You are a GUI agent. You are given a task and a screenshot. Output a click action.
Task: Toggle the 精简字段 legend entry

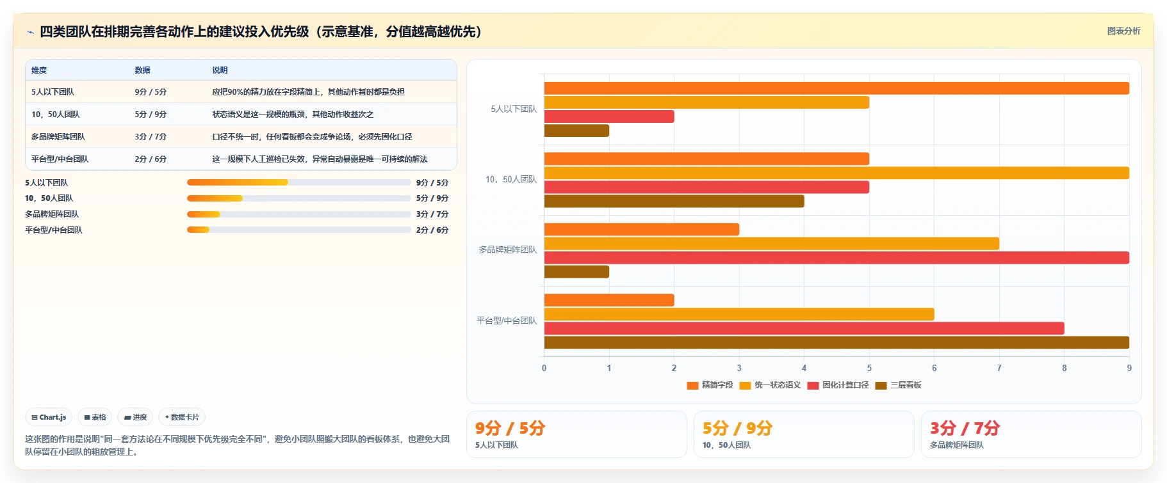pyautogui.click(x=710, y=385)
